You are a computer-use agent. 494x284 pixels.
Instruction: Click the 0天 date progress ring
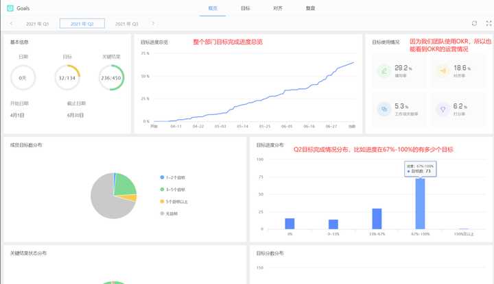[x=23, y=77]
